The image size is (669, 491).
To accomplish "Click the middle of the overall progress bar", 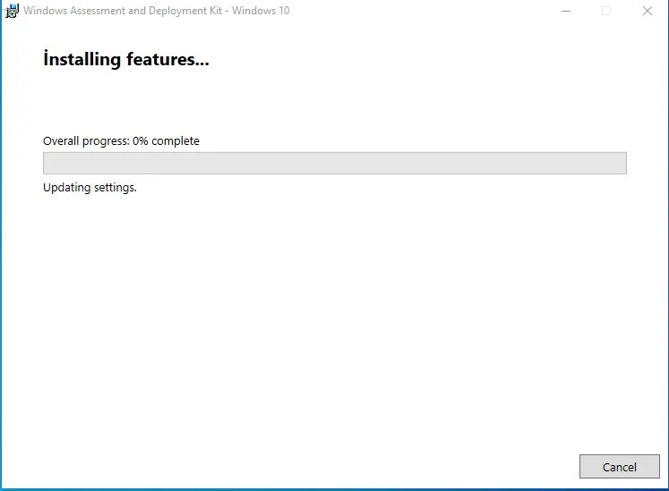I will (x=334, y=163).
